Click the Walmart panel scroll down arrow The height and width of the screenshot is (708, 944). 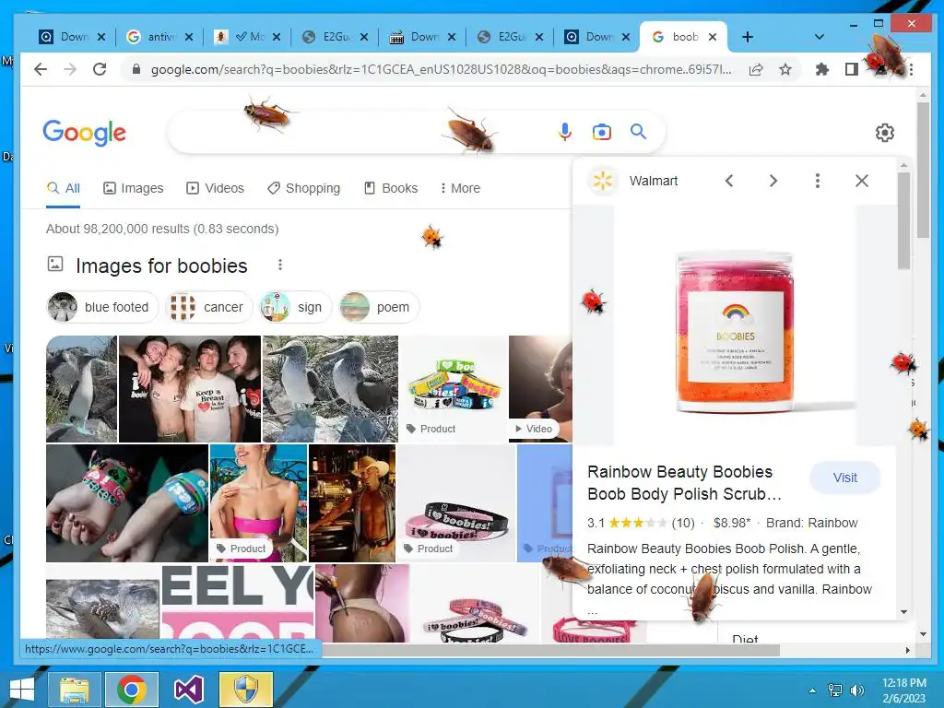[903, 612]
